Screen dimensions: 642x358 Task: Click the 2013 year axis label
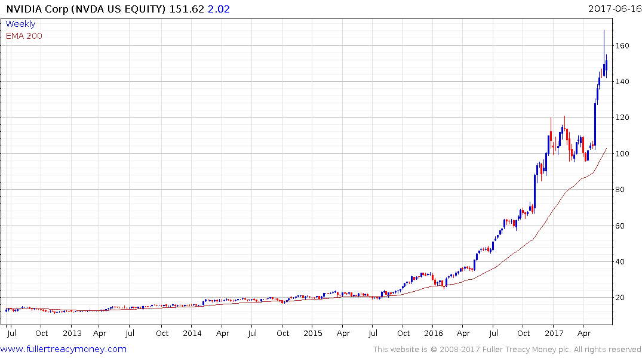click(72, 333)
